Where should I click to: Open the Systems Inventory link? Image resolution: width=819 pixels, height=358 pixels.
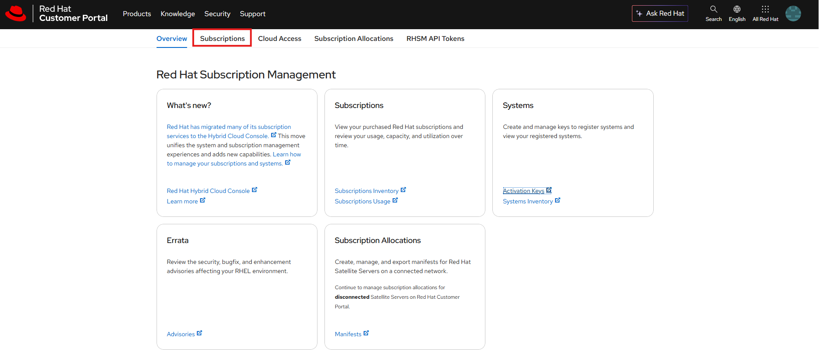(x=528, y=201)
